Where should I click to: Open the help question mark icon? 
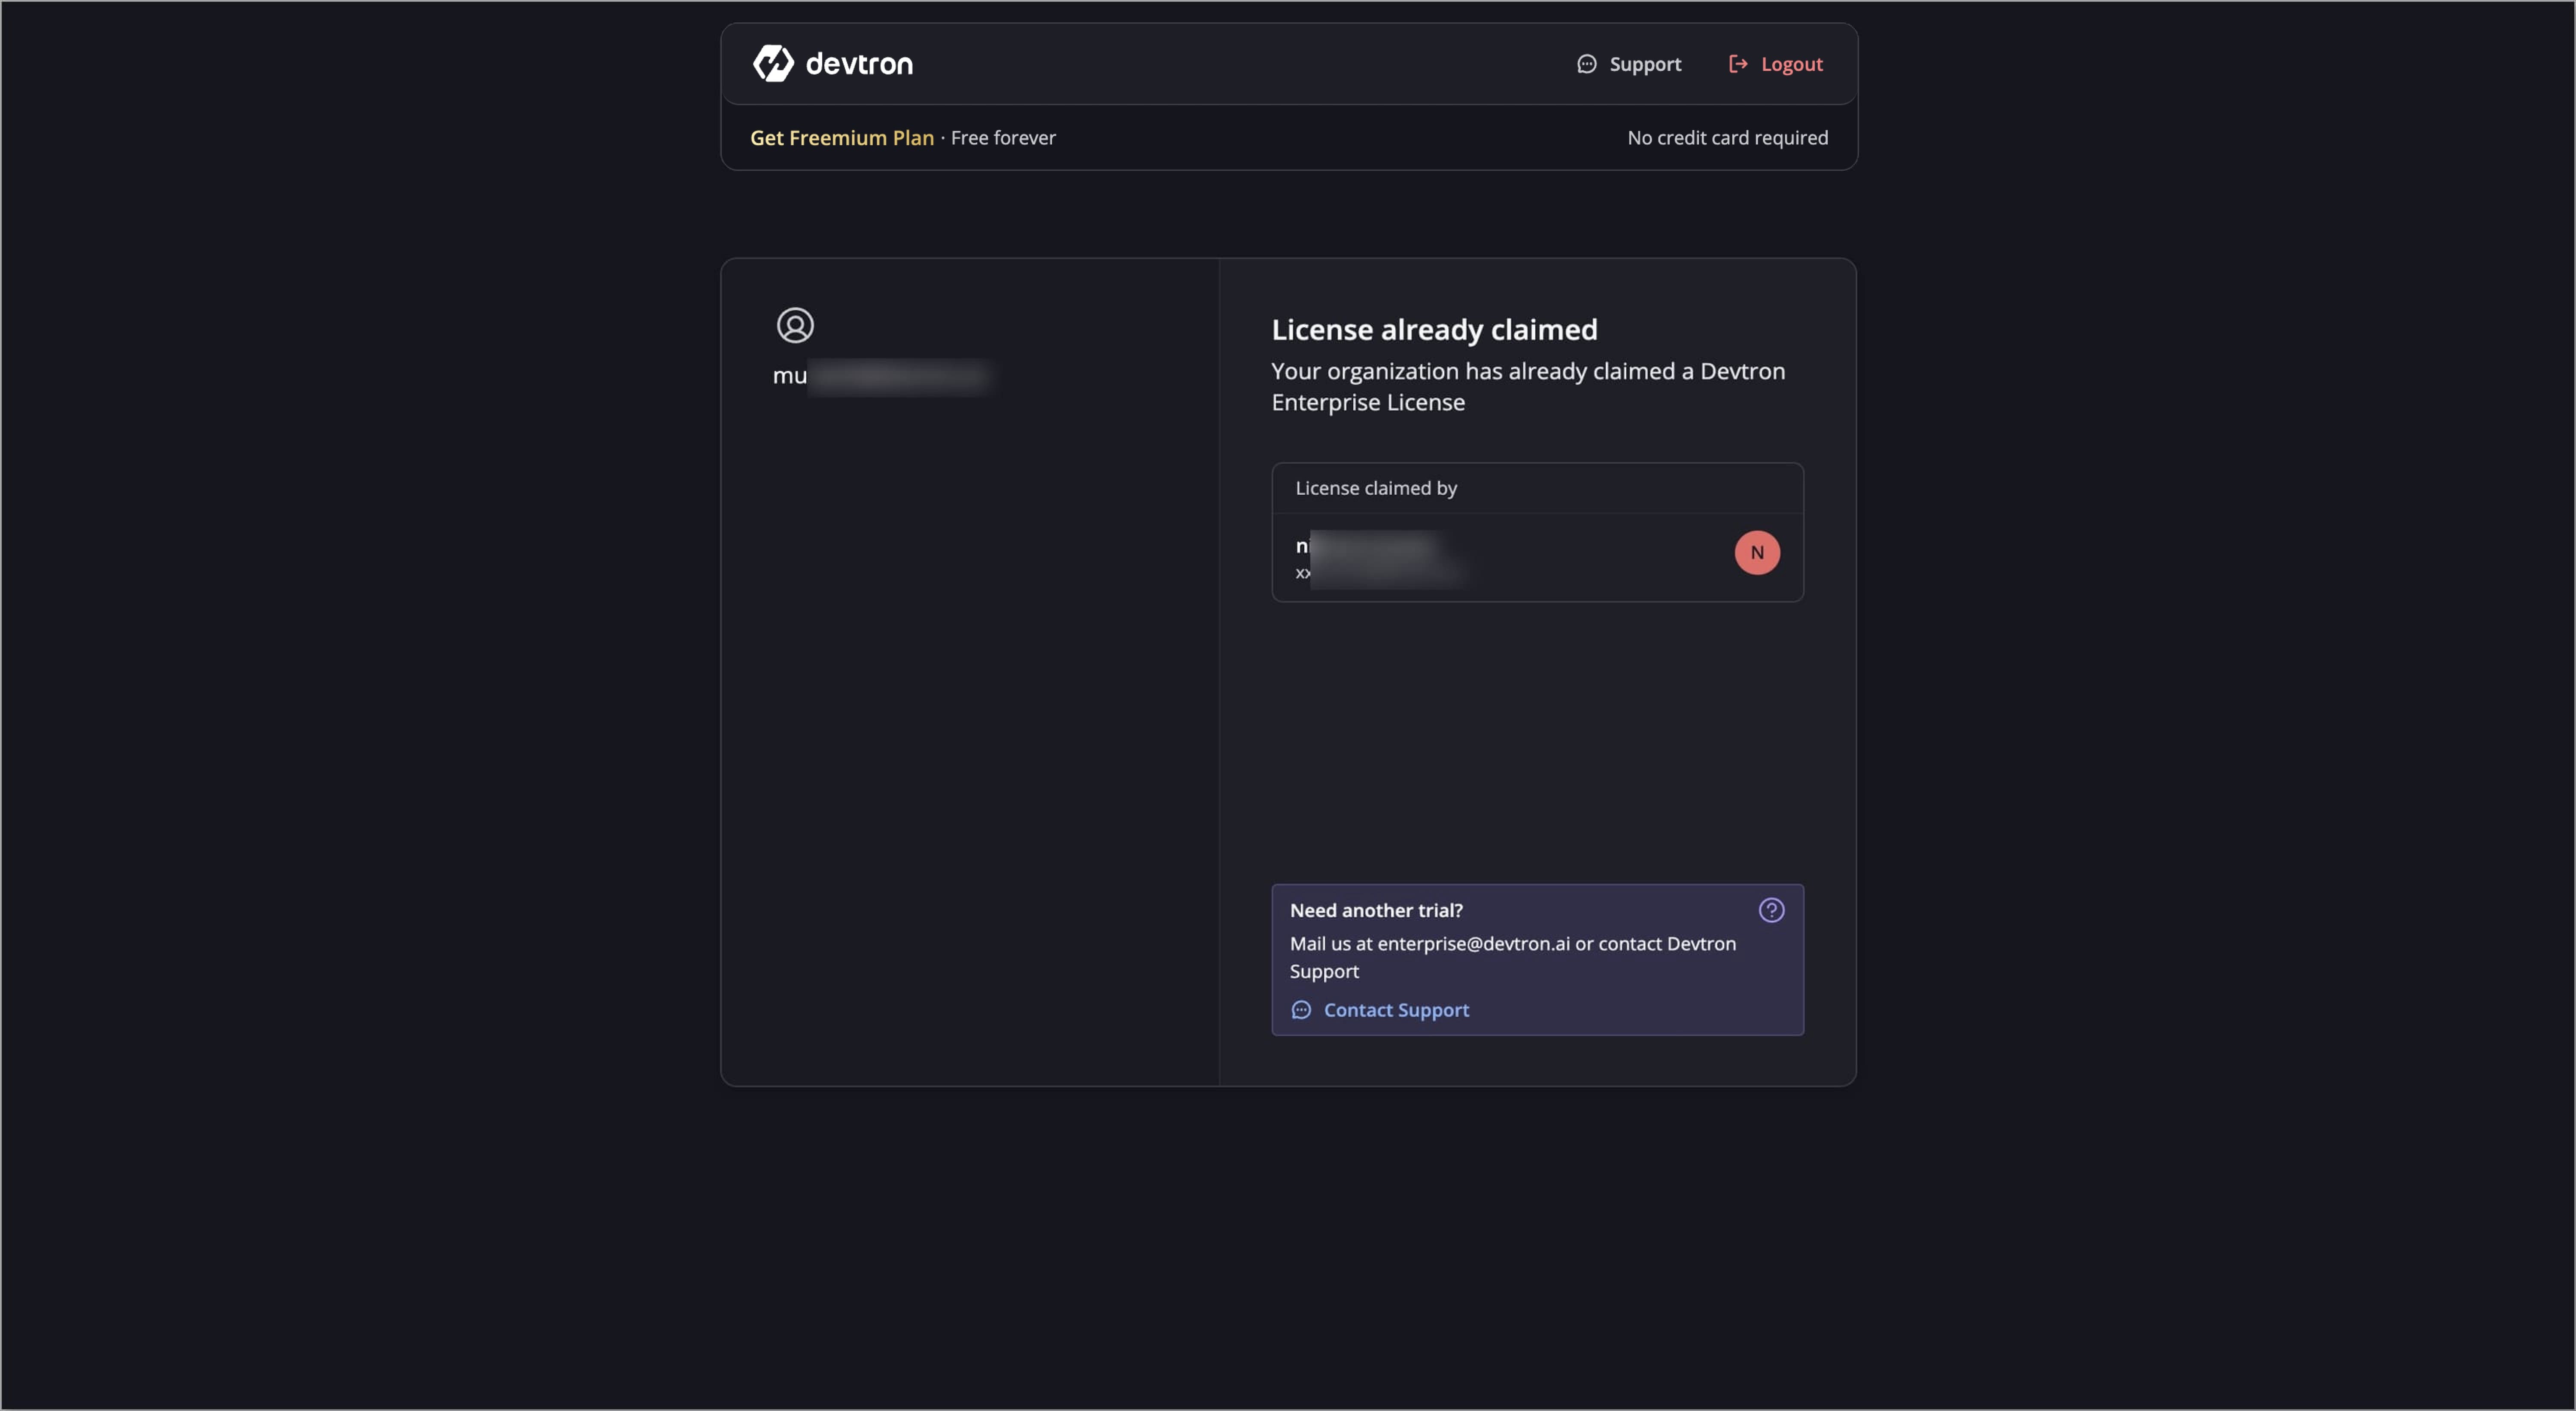(x=1771, y=910)
